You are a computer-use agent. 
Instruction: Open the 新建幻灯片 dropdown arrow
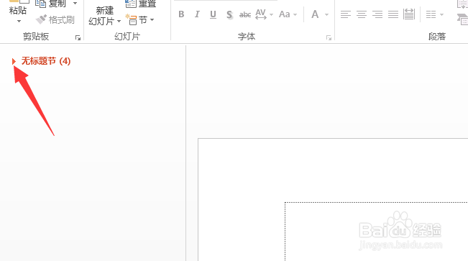pos(119,21)
